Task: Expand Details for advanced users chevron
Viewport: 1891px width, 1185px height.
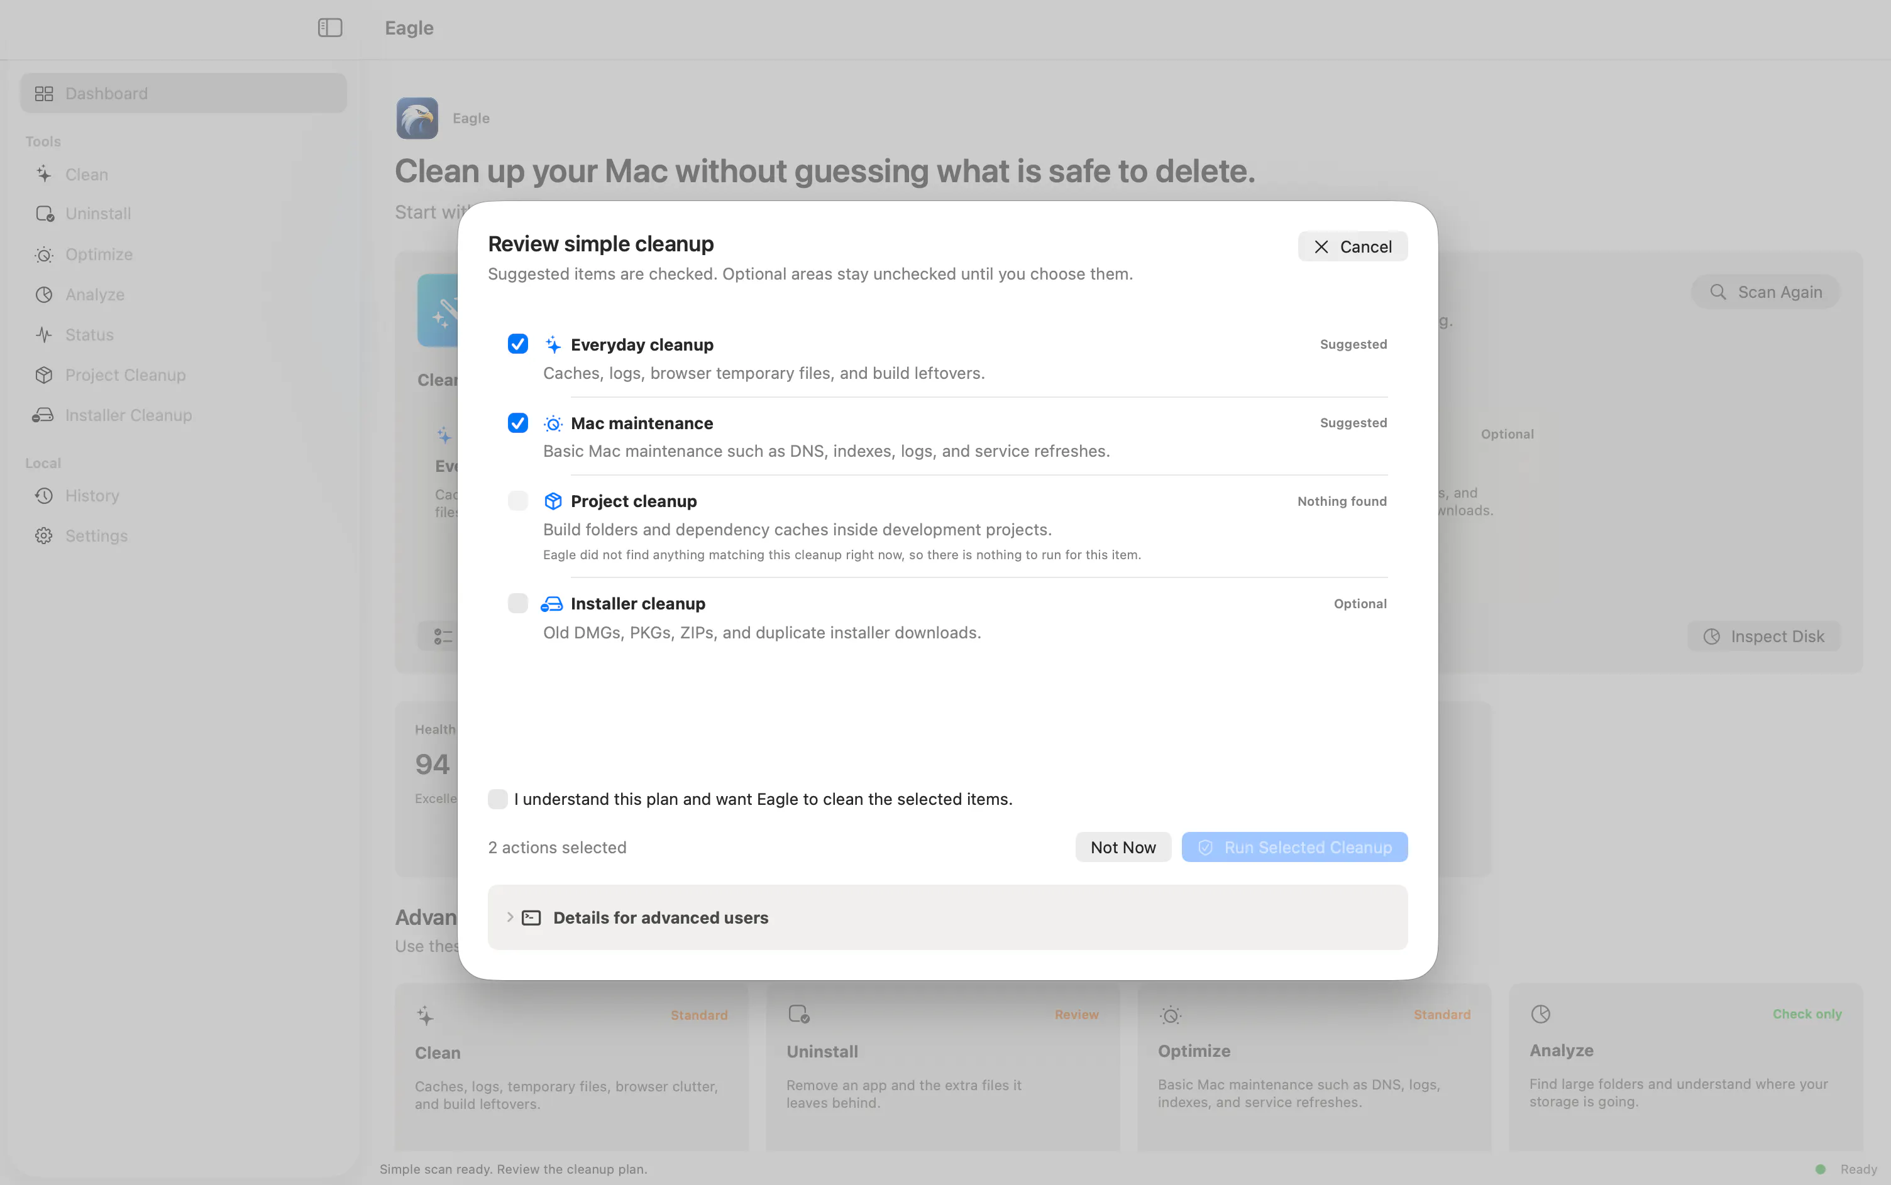Action: [x=510, y=917]
